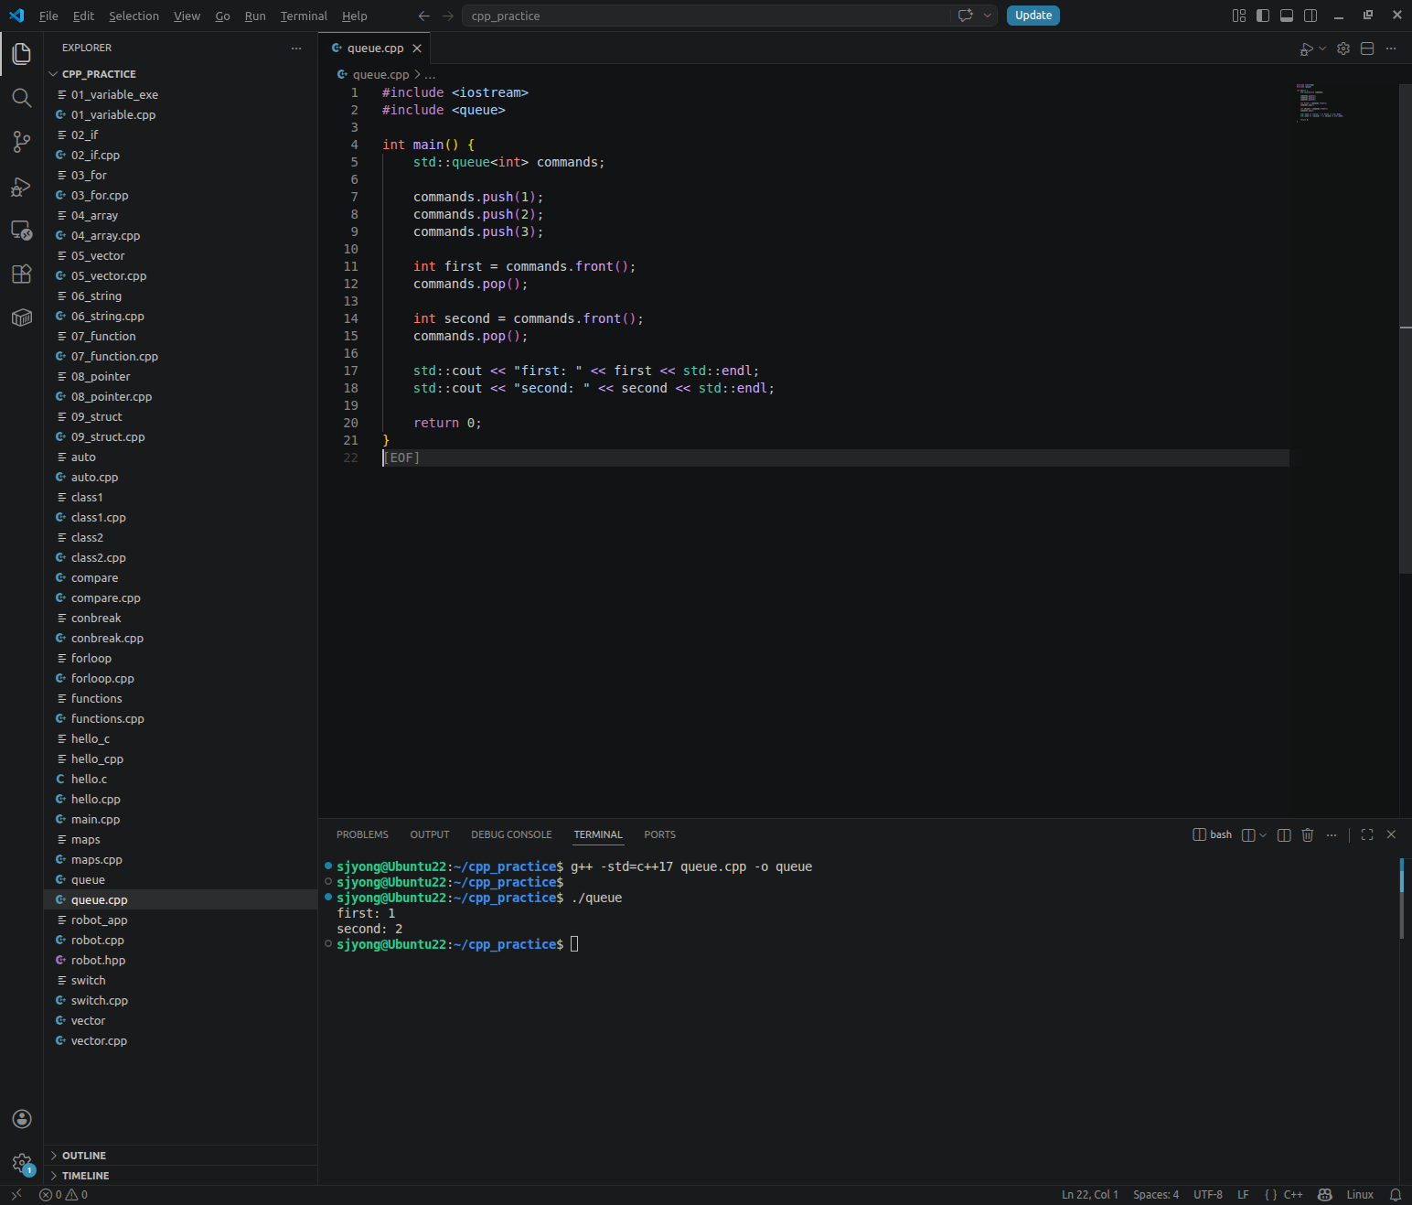The height and width of the screenshot is (1205, 1412).
Task: Open the Copilot chat icon in title bar
Action: click(965, 16)
